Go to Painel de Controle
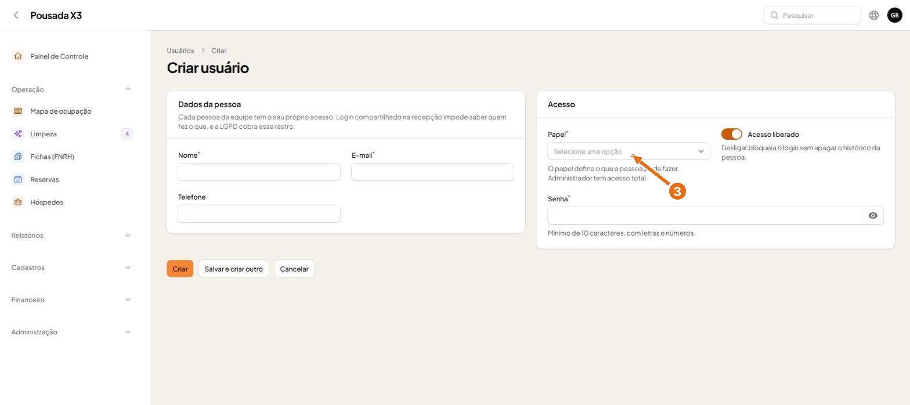 point(59,56)
